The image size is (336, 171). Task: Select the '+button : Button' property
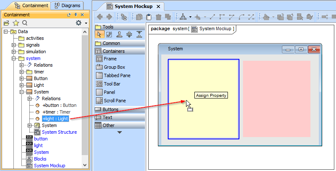coord(59,105)
